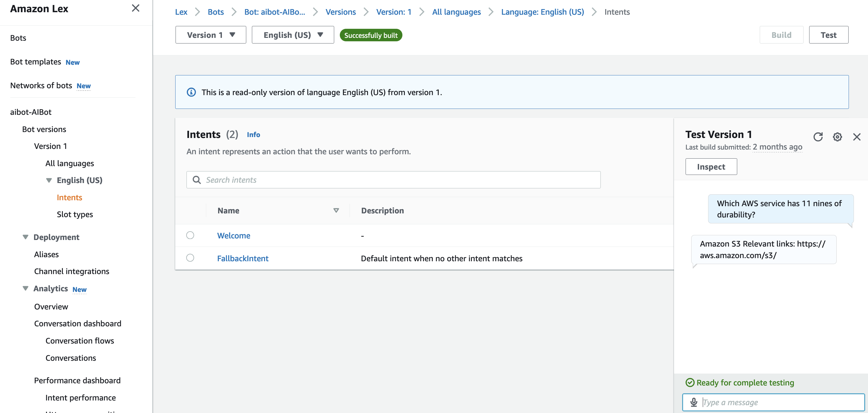Select the Welcome intent radio button

[190, 235]
